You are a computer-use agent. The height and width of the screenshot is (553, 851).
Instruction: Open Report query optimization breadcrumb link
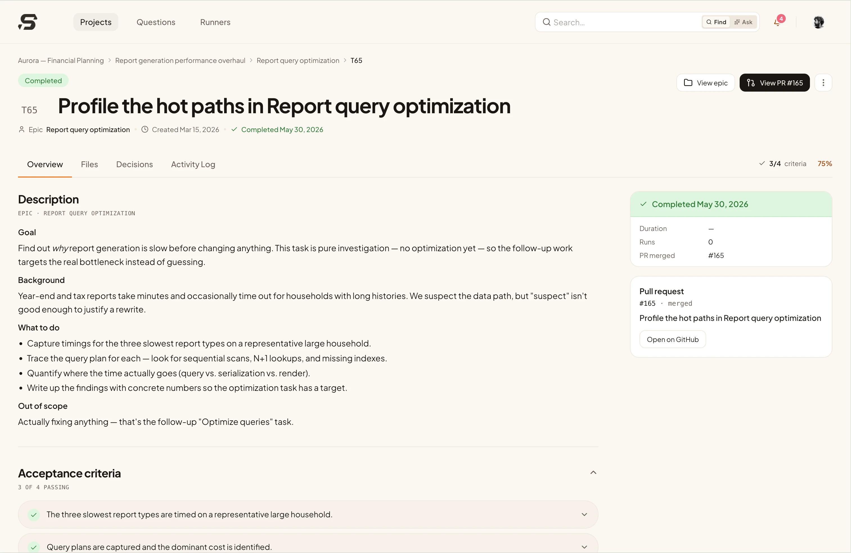point(298,60)
